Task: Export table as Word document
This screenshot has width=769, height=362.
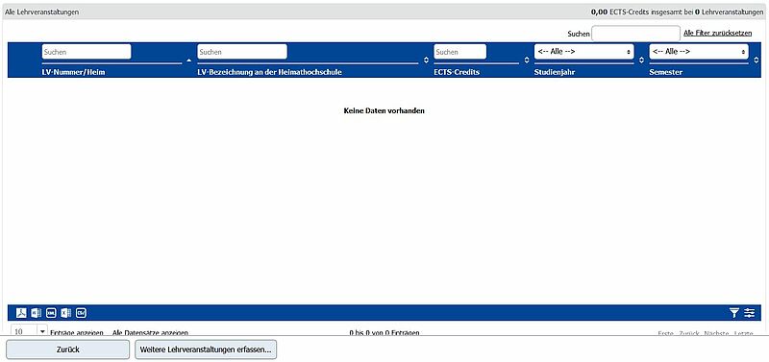Action: point(37,313)
